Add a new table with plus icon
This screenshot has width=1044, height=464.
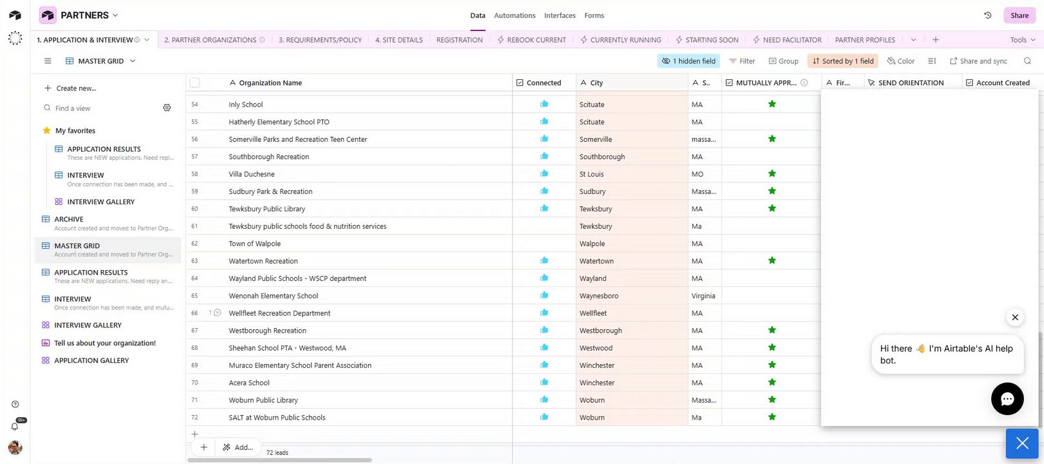936,40
